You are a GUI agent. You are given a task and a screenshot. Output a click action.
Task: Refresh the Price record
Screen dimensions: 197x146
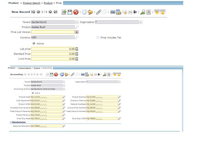click(84, 12)
